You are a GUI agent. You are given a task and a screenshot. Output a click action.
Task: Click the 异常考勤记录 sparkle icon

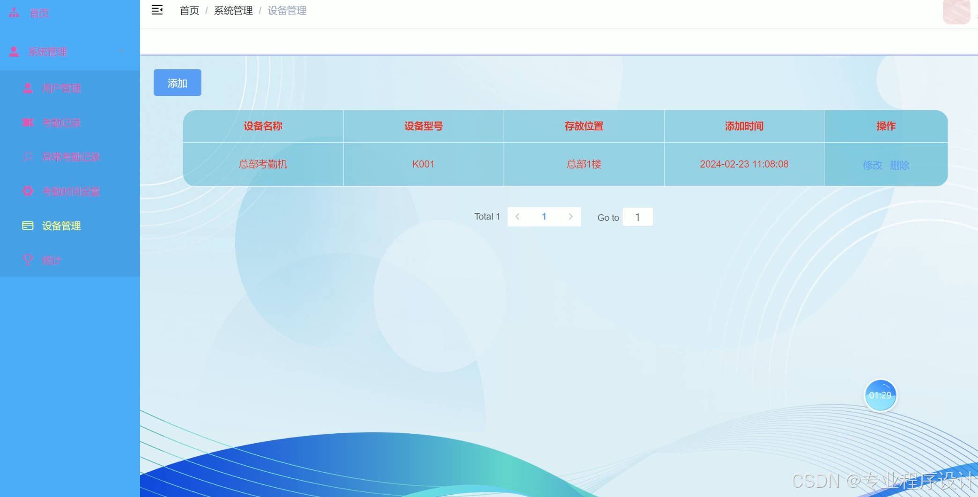point(28,157)
